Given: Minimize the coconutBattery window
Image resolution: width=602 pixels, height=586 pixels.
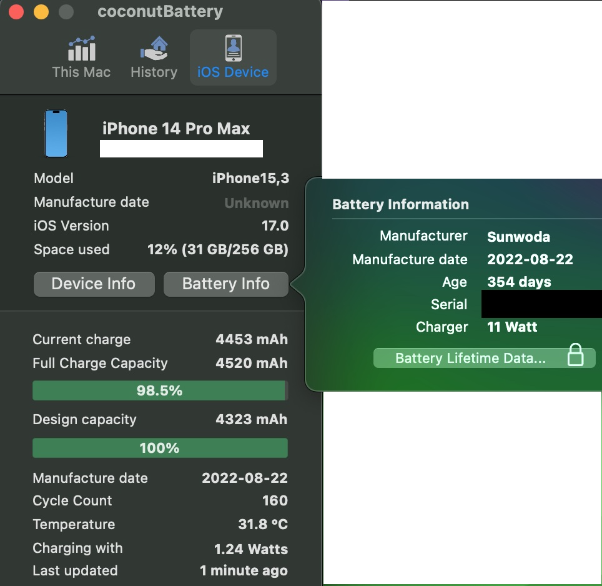Looking at the screenshot, I should pos(41,11).
